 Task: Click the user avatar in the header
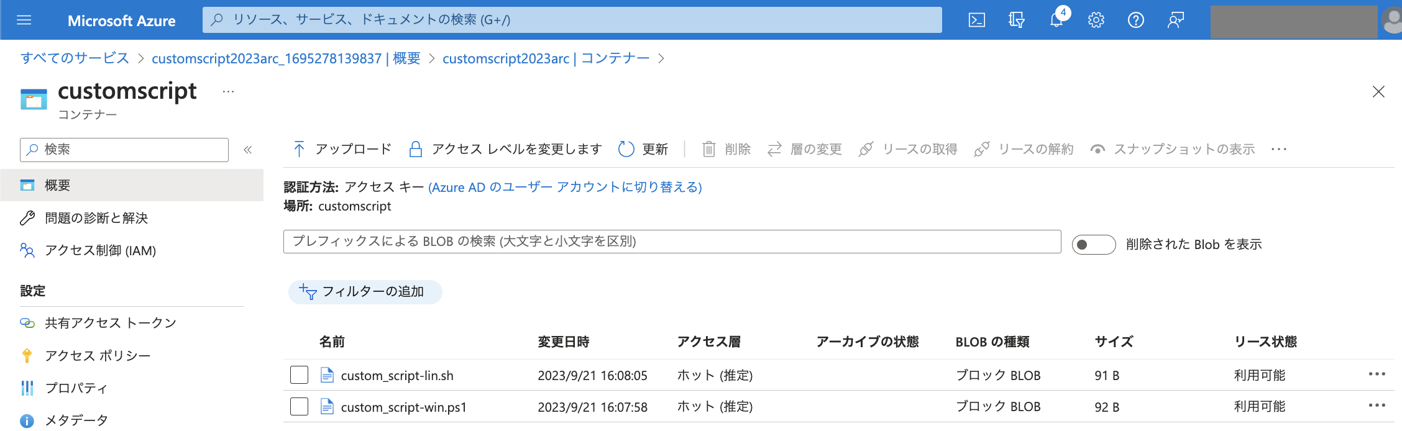coord(1392,20)
